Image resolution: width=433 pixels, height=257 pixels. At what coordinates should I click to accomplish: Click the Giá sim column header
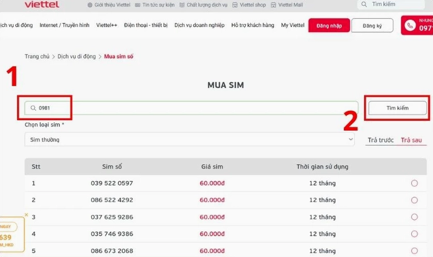tap(212, 167)
